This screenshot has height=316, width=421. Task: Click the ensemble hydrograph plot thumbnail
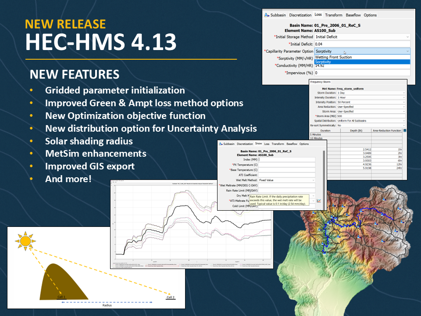192,224
